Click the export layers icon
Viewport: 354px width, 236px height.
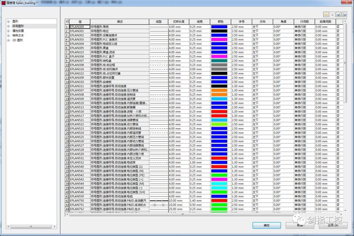[x=344, y=15]
